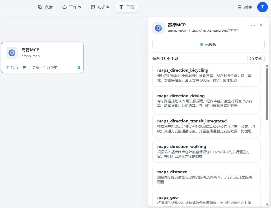Close the 高德MCP detail panel
This screenshot has width=271, height=208.
[x=261, y=25]
